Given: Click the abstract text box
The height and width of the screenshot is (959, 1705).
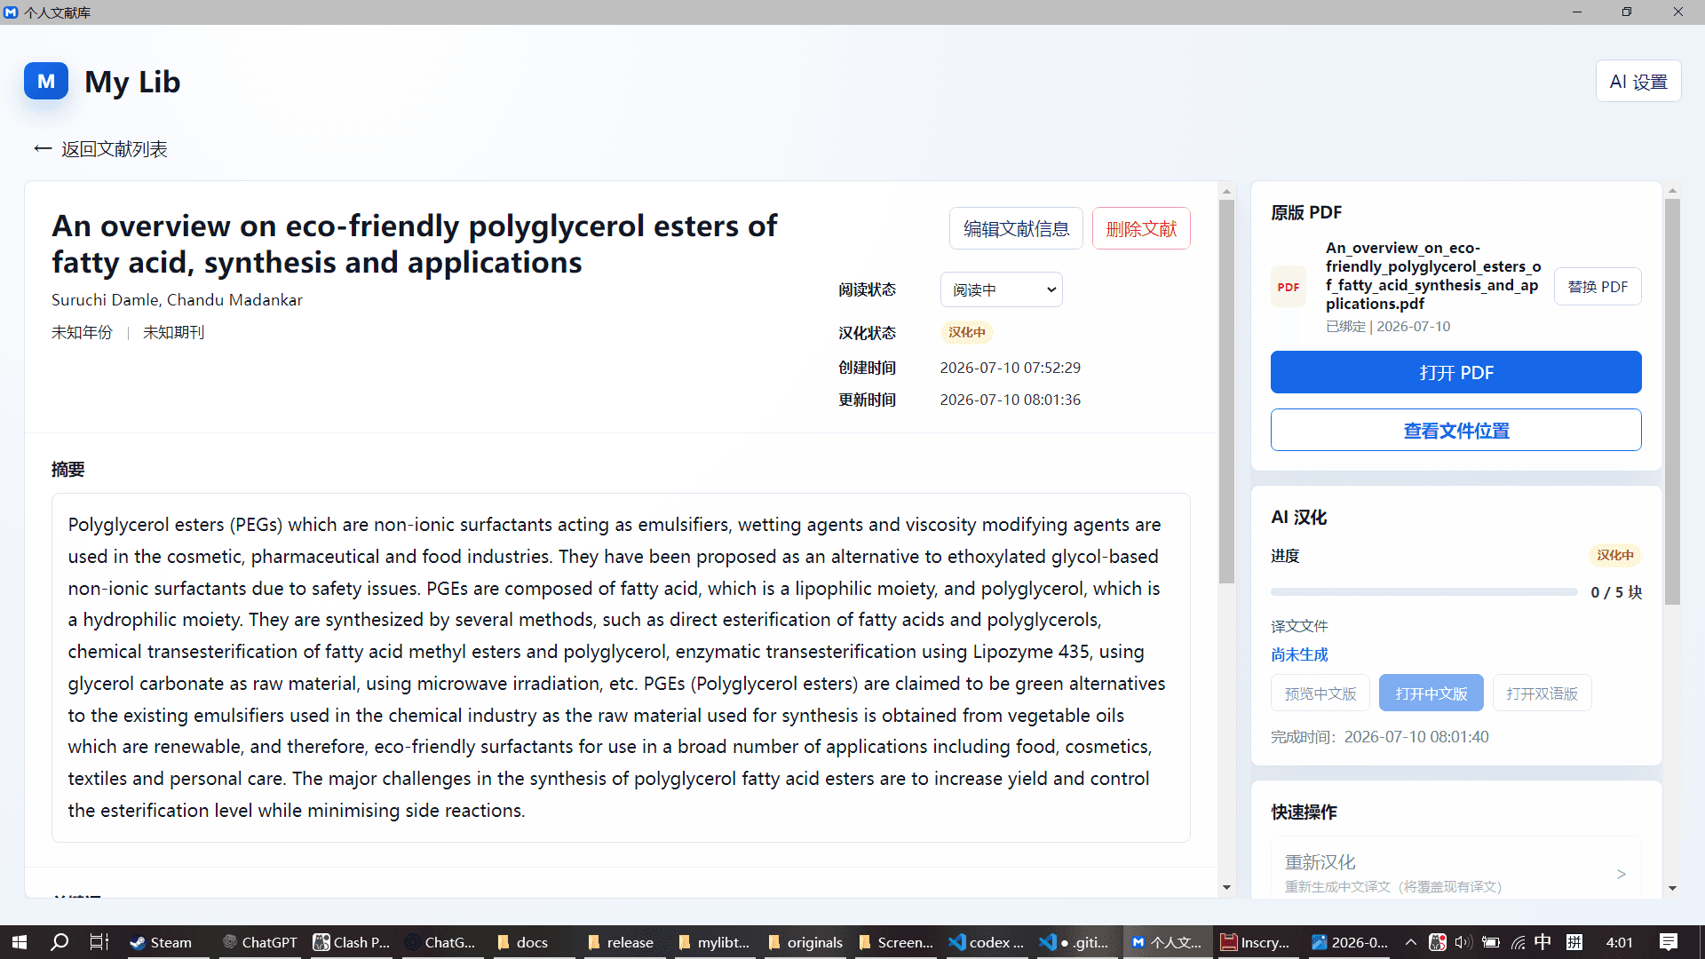Looking at the screenshot, I should [621, 668].
